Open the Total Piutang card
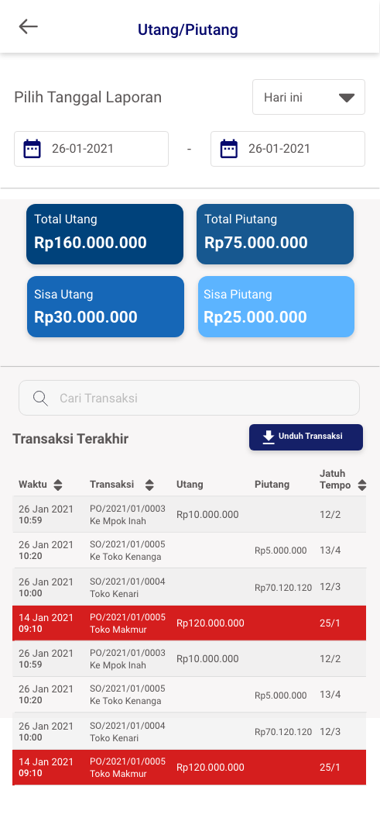Screen dimensions: 380x825 [x=275, y=234]
